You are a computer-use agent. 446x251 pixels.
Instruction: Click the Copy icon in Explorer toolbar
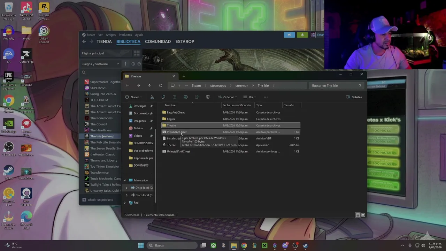[x=163, y=97]
